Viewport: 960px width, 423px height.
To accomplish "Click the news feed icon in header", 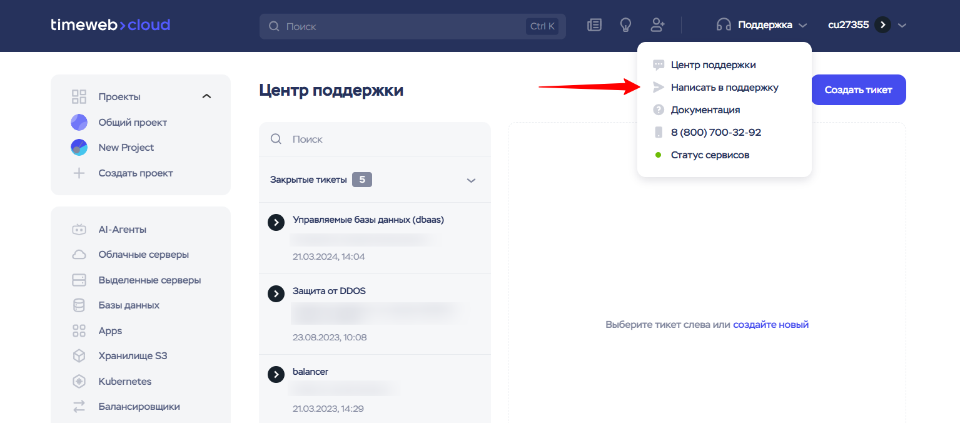I will coord(594,25).
